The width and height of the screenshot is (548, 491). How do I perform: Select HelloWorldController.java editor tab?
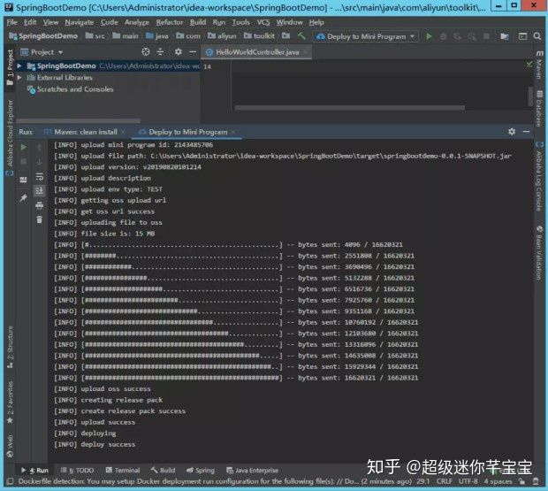257,52
